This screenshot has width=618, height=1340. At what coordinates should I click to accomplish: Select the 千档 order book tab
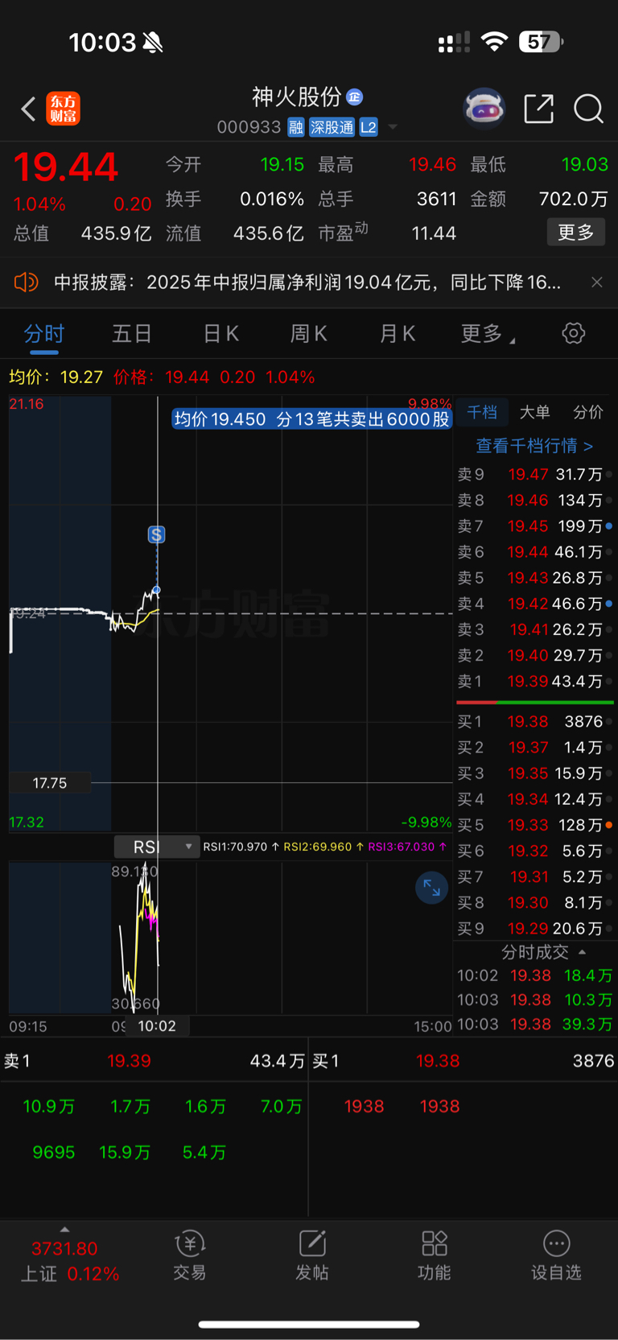coord(482,412)
